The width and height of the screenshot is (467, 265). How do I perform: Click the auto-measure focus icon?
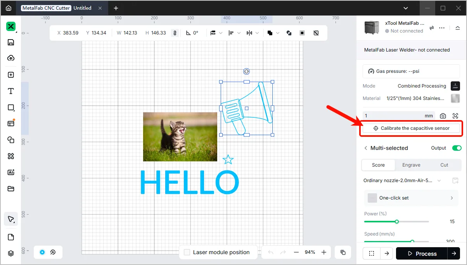pyautogui.click(x=455, y=116)
